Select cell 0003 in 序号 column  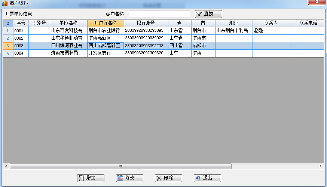21,46
